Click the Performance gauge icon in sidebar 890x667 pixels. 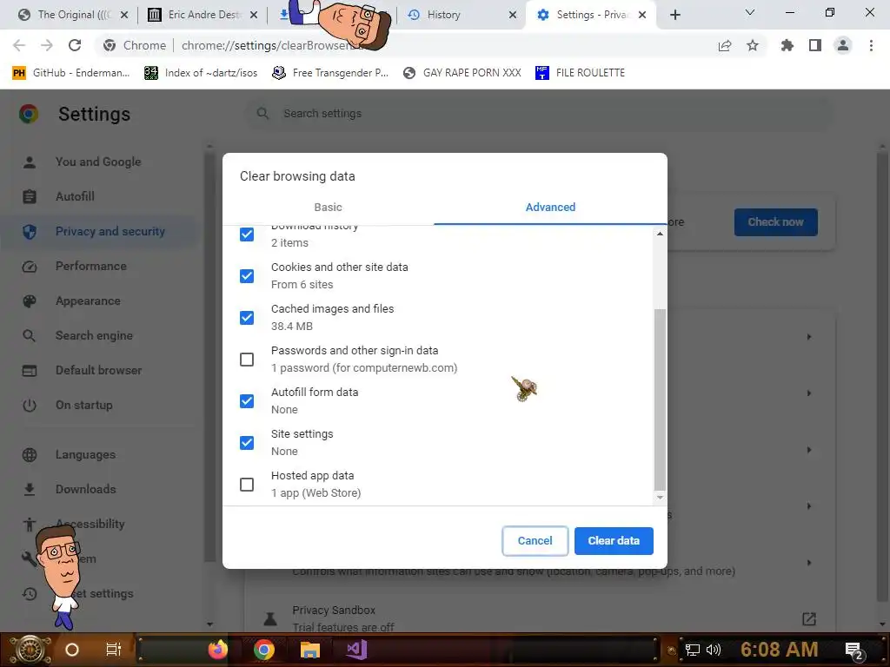coord(30,266)
